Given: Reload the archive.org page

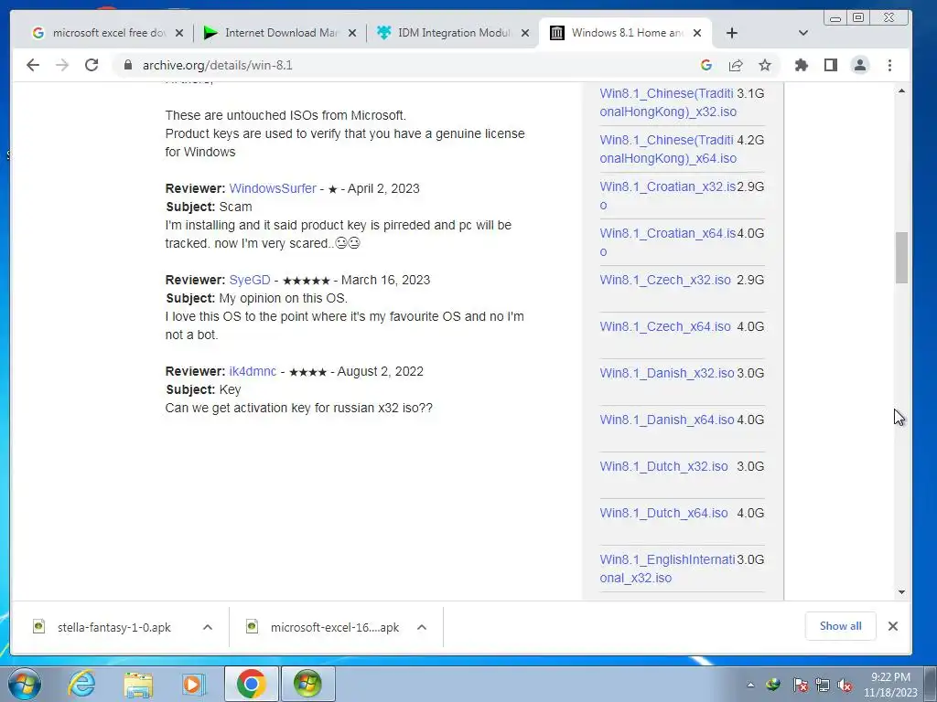Looking at the screenshot, I should click(92, 65).
